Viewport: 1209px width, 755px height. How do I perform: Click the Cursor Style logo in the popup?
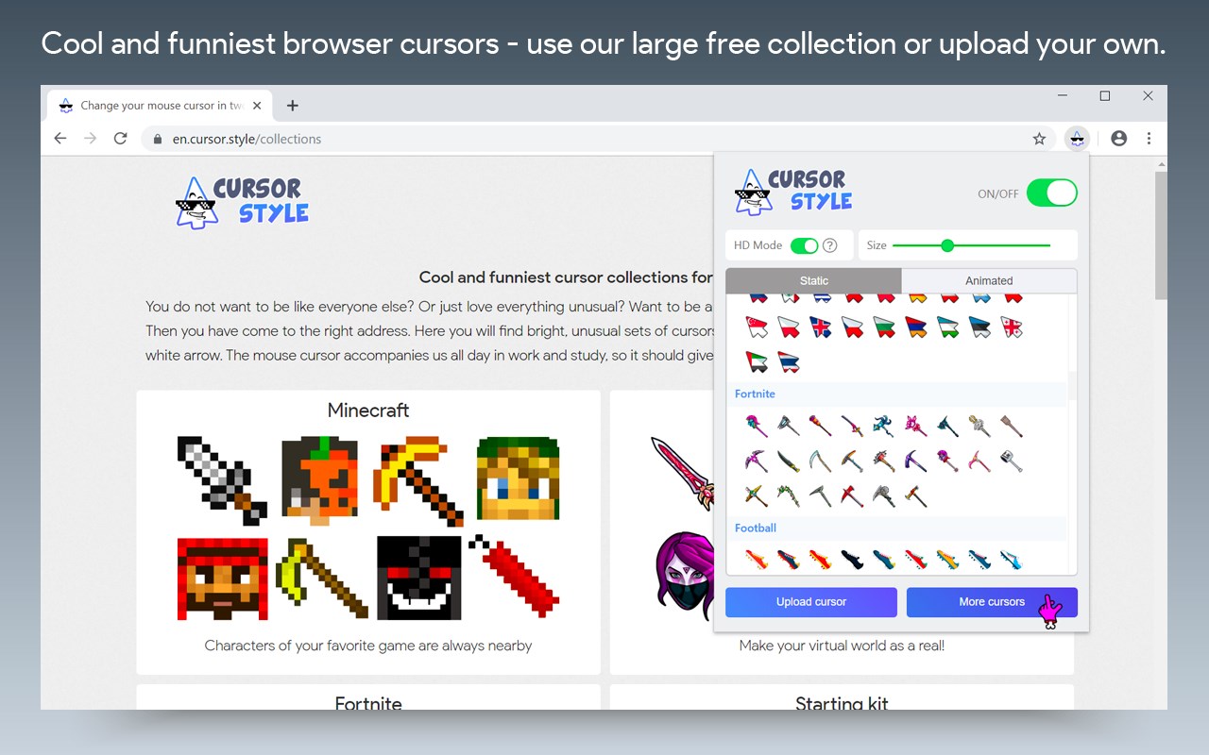793,192
